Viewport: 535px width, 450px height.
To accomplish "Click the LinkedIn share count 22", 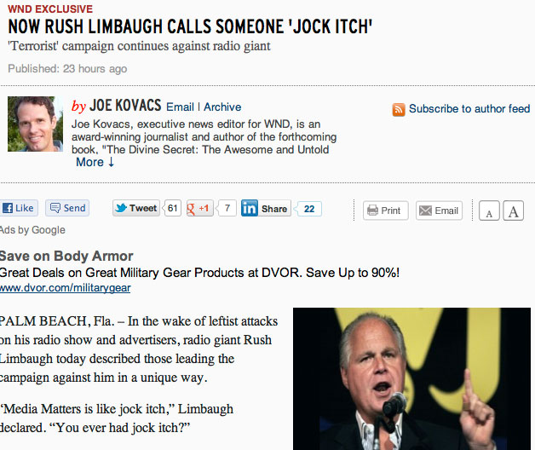I will (x=308, y=209).
